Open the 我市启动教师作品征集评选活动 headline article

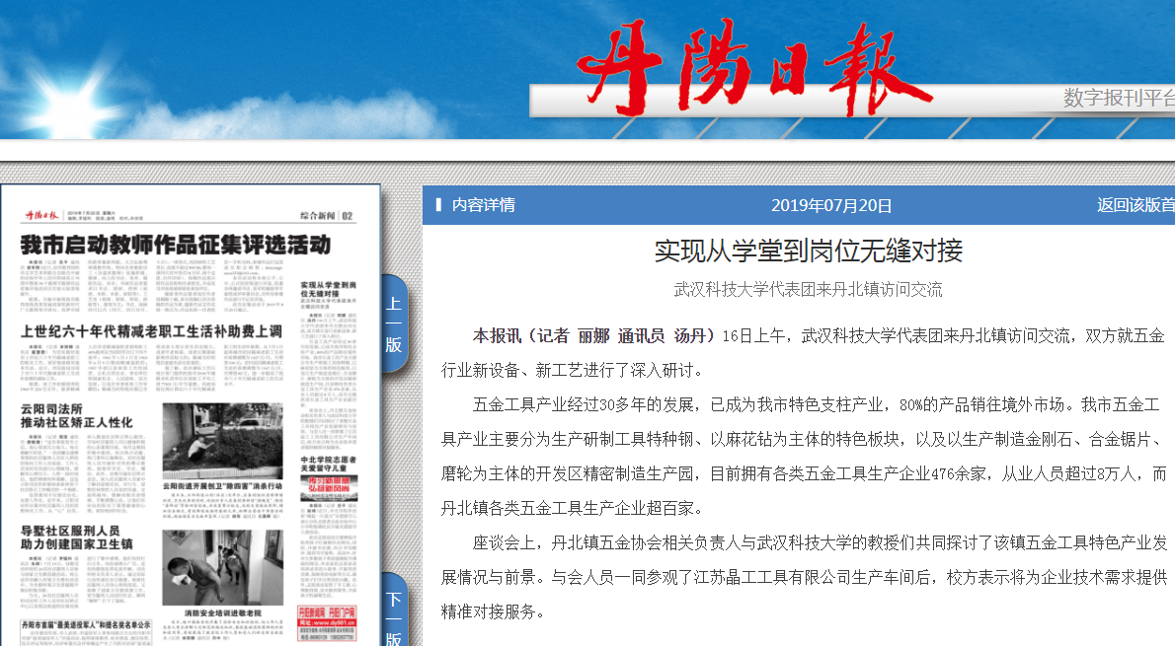coord(176,245)
